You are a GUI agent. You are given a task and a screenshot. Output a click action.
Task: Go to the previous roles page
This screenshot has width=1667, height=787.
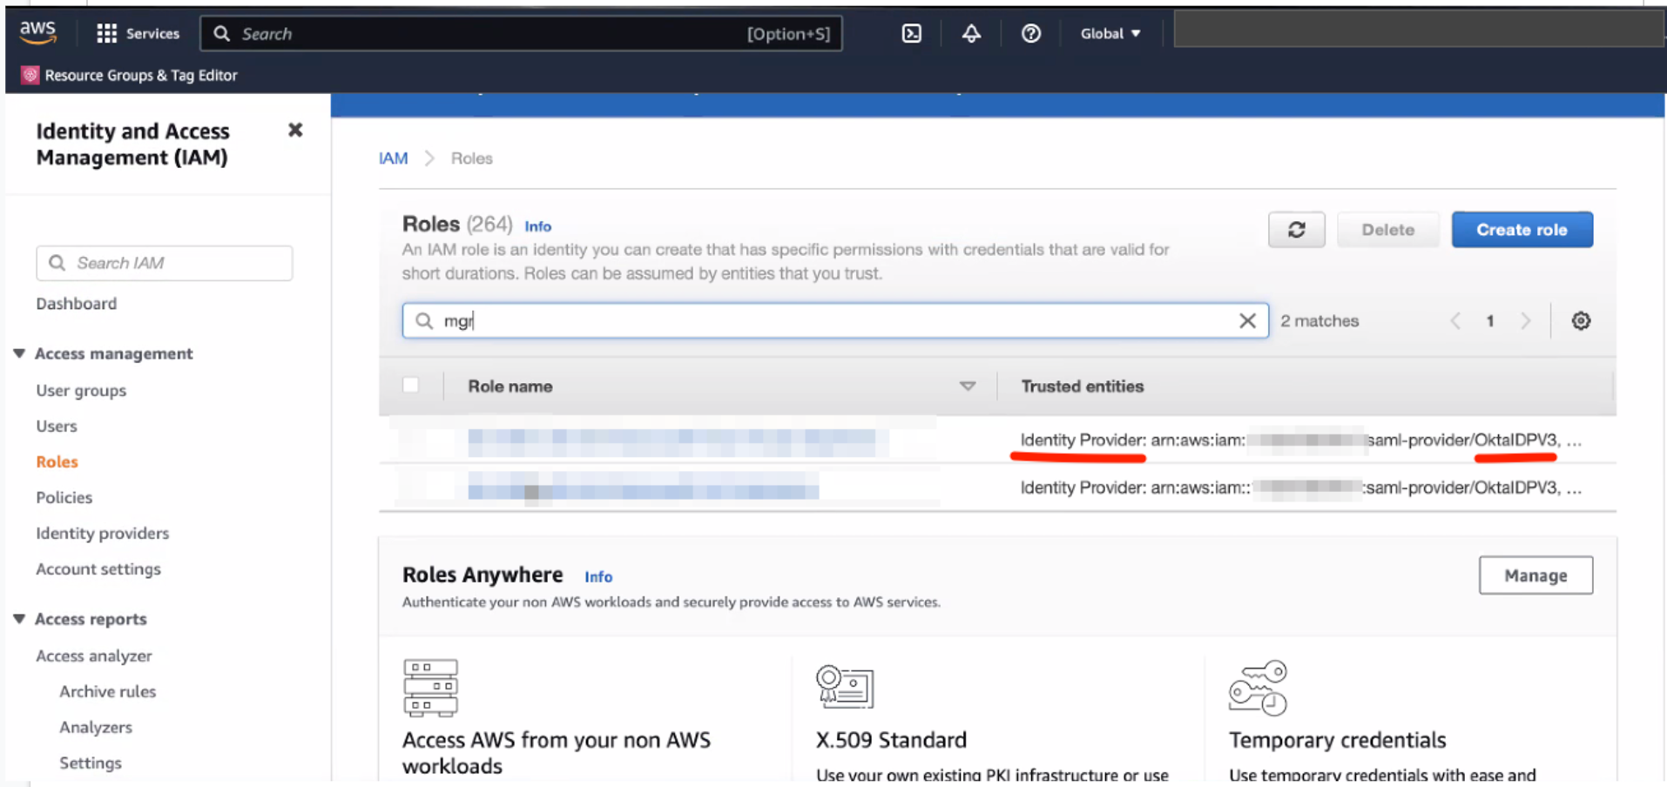click(1455, 320)
